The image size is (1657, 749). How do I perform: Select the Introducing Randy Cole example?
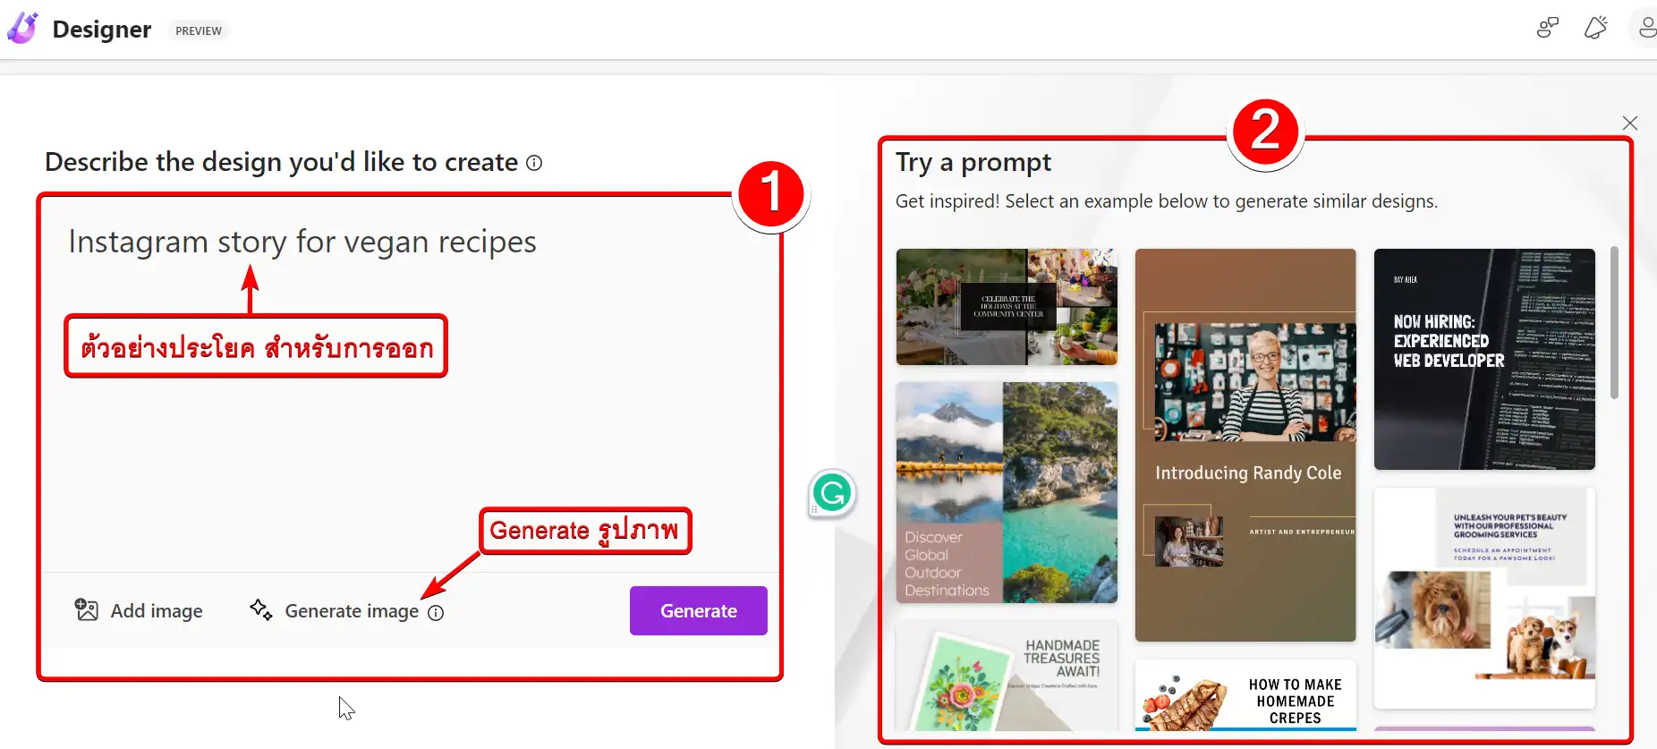(x=1245, y=445)
